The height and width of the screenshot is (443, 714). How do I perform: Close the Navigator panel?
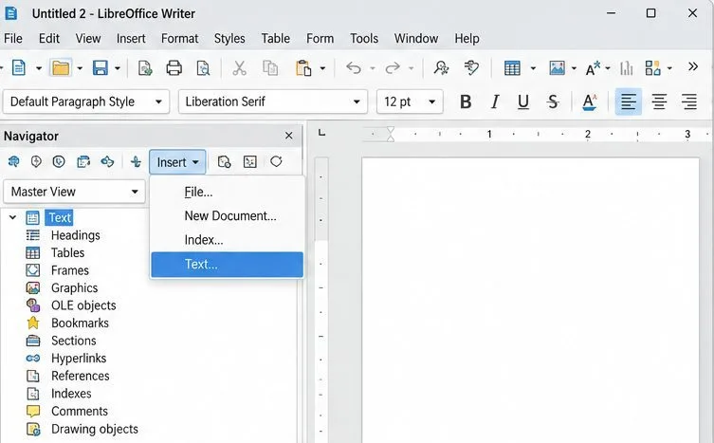288,136
